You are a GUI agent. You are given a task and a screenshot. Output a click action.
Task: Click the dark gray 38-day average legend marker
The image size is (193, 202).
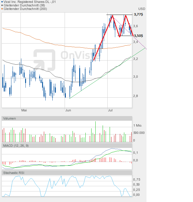[x=2, y=6]
